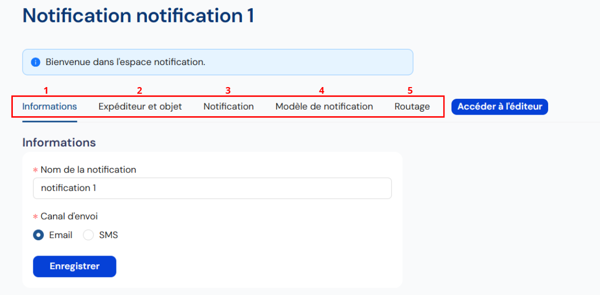Click the Informations section heading
Viewport: 600px width, 295px height.
click(59, 143)
